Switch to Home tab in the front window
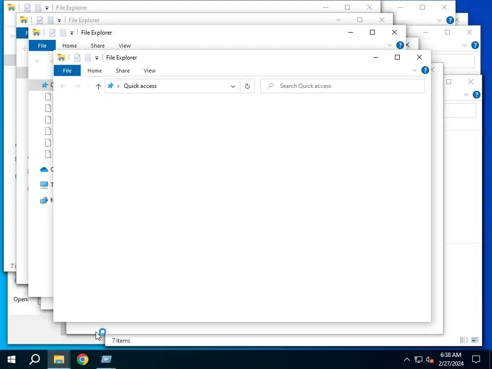Viewport: 492px width, 369px height. (95, 71)
